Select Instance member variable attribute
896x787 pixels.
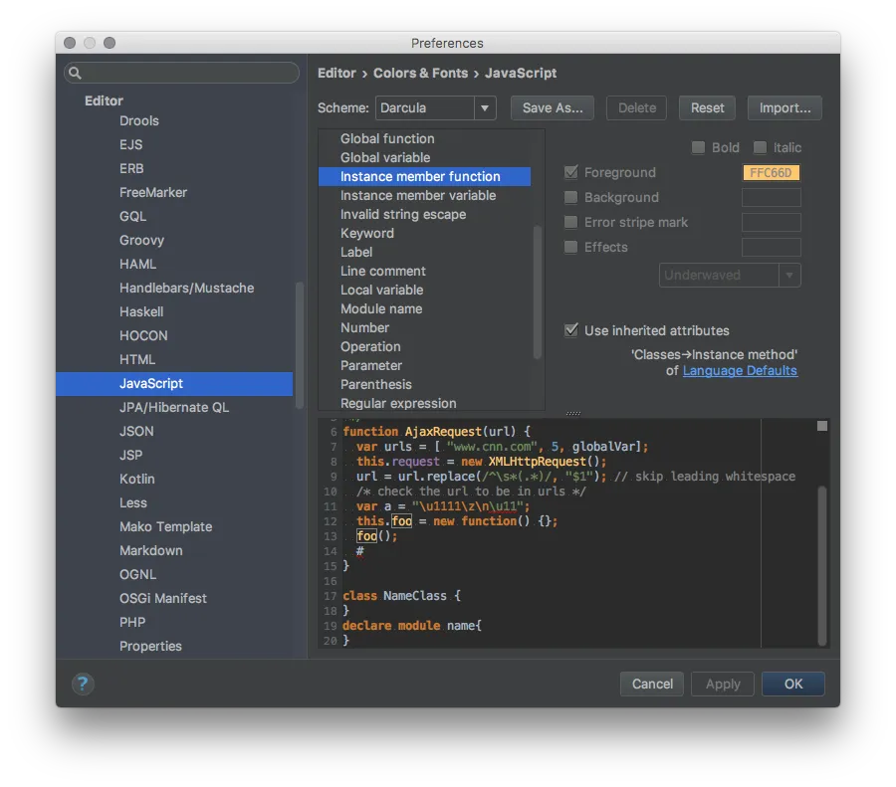418,195
